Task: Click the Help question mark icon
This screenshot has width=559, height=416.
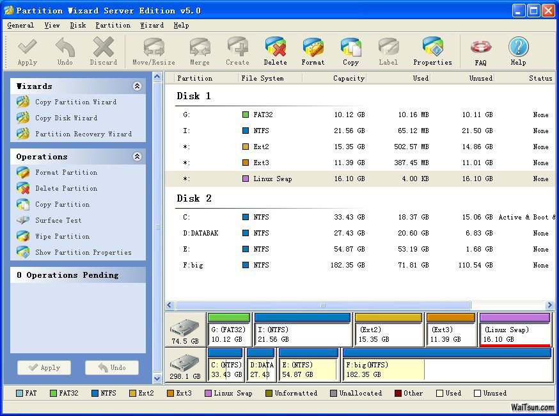Action: (518, 51)
